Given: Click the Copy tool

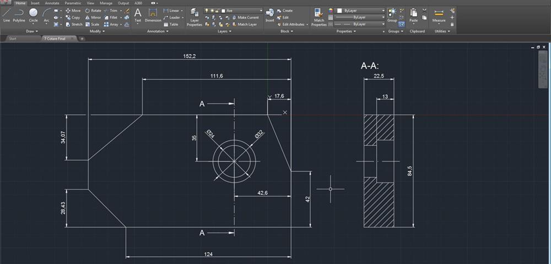Looking at the screenshot, I should pyautogui.click(x=73, y=17).
